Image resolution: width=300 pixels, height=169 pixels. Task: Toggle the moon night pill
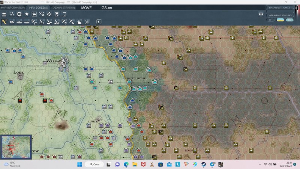[x=289, y=20]
